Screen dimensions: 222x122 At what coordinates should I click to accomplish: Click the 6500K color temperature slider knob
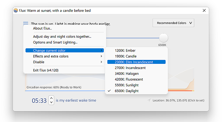(163, 38)
